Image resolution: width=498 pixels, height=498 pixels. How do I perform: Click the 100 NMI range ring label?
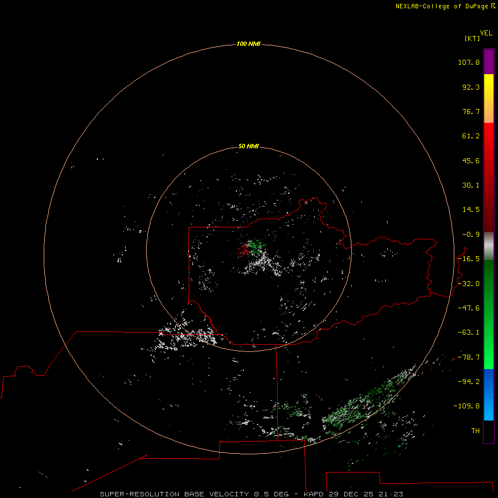point(248,44)
